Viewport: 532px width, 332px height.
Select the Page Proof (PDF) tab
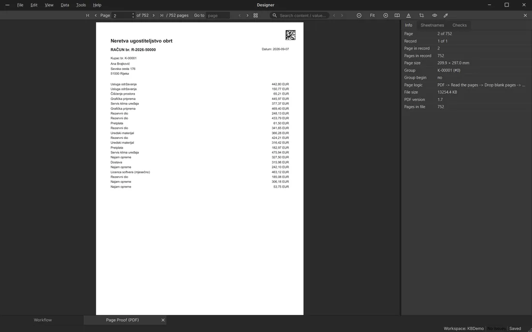[122, 320]
